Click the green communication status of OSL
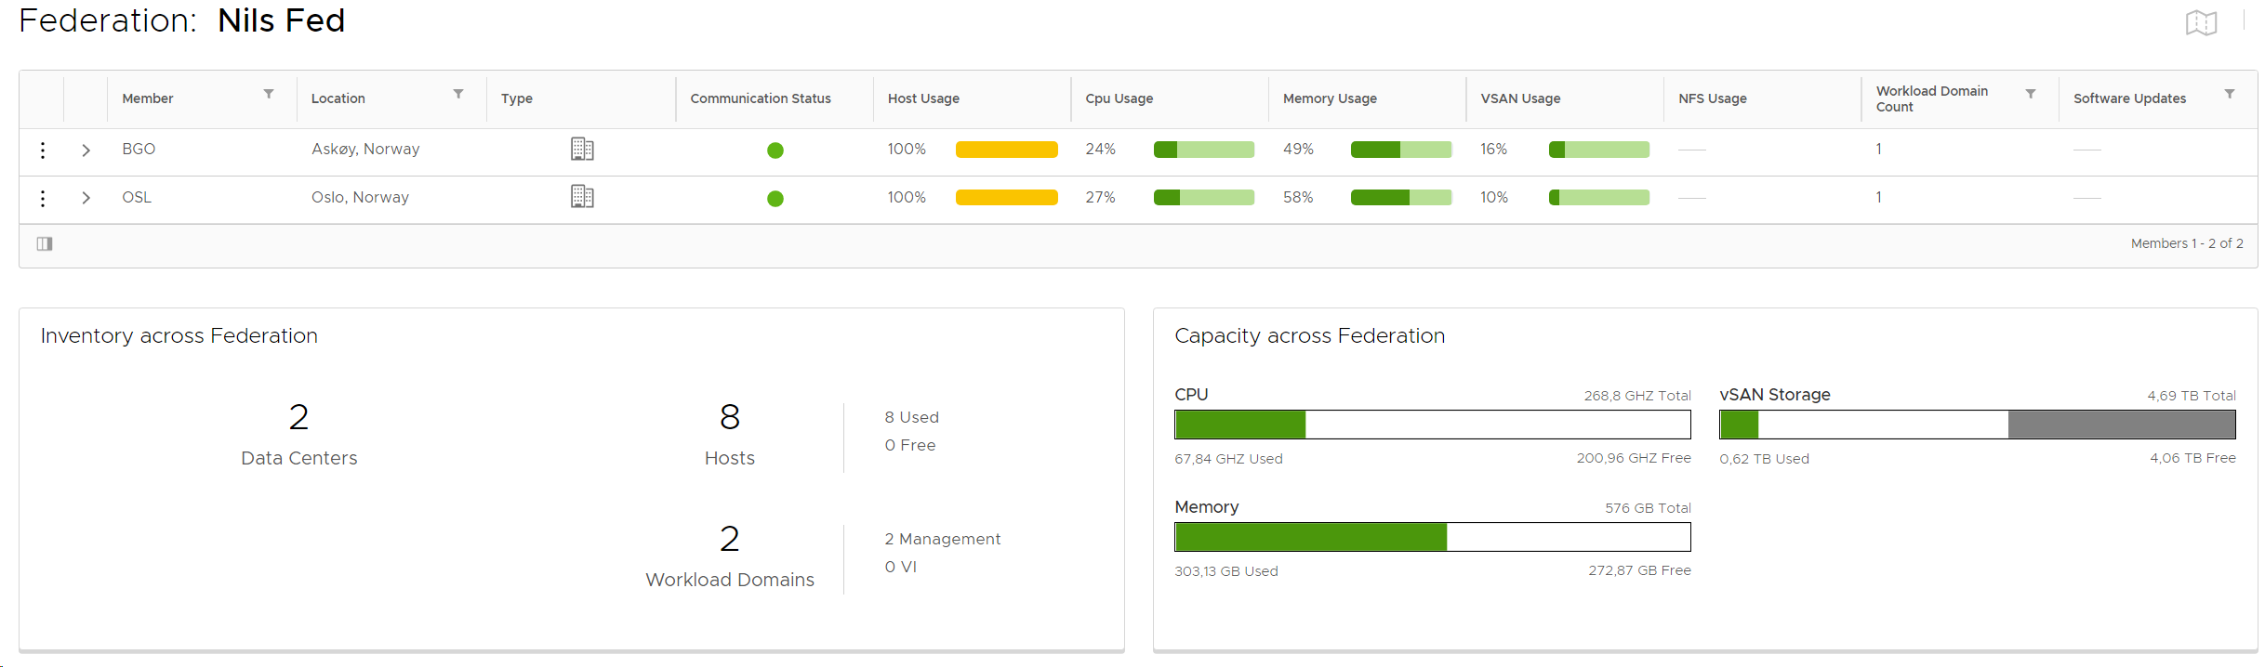The image size is (2265, 667). pos(775,199)
